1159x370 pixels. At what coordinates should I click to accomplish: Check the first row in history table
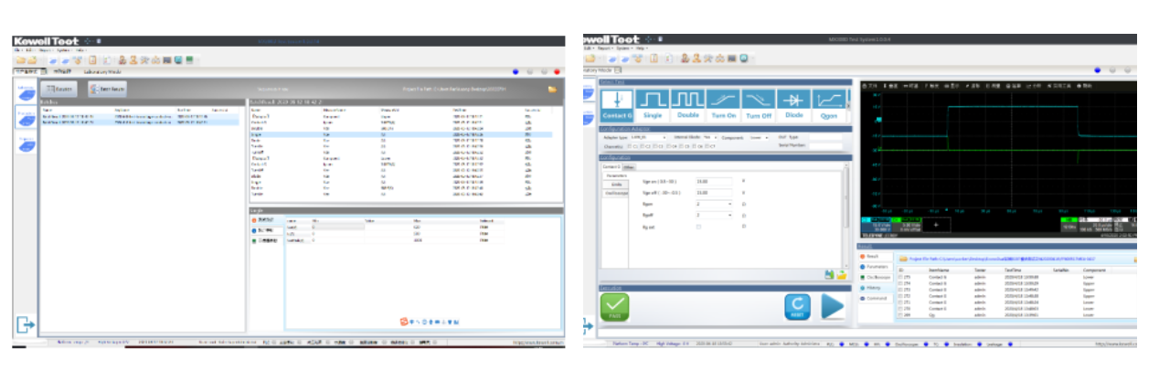[899, 275]
